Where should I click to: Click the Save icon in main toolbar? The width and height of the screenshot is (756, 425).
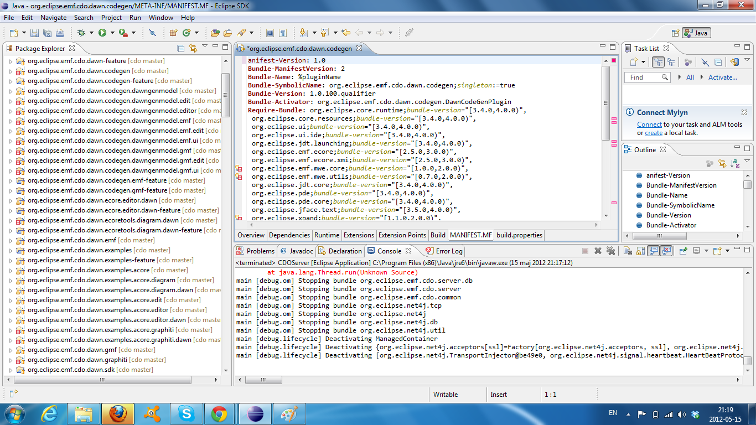pyautogui.click(x=34, y=33)
